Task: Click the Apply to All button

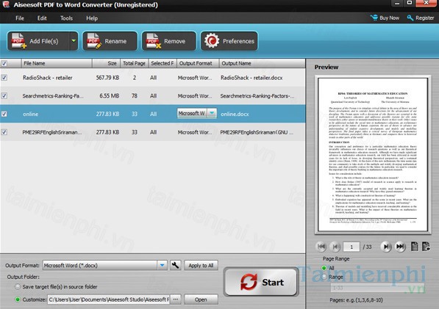Action: [x=201, y=266]
